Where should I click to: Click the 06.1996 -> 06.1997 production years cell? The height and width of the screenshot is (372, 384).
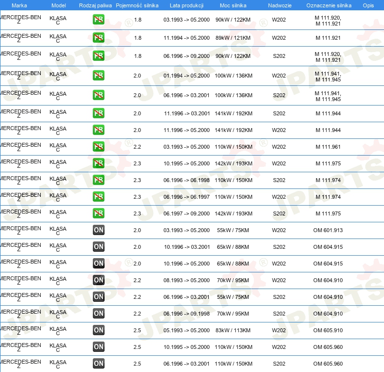[187, 197]
